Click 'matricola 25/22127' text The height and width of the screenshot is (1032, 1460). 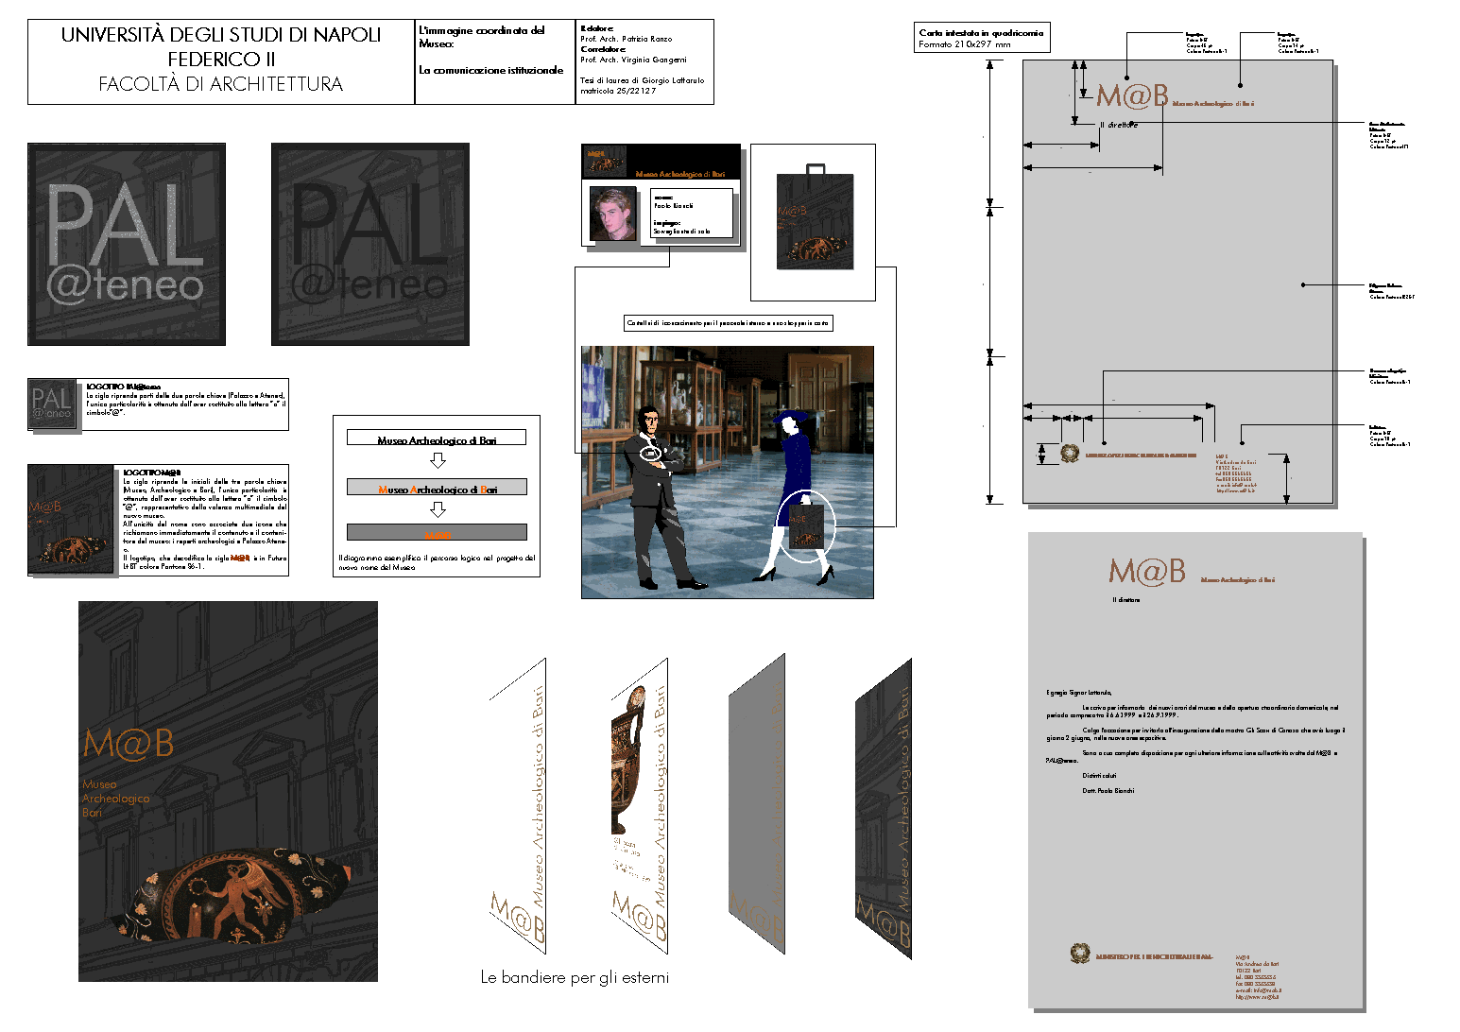pos(618,91)
